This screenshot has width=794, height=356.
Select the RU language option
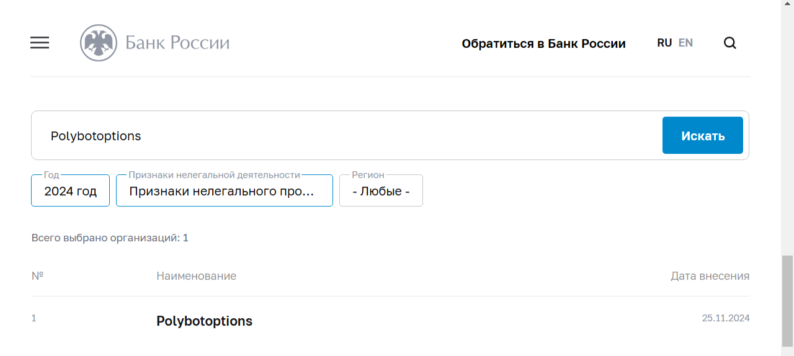(x=664, y=43)
